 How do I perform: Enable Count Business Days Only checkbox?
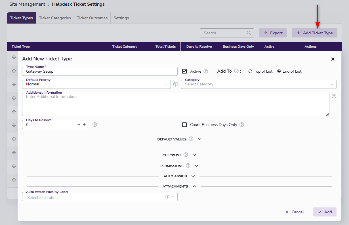[x=184, y=125]
